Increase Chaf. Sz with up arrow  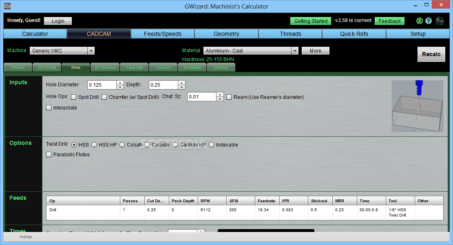click(x=220, y=94)
